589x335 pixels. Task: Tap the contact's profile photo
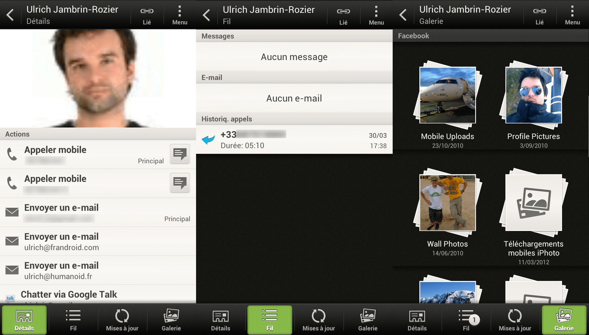point(98,78)
